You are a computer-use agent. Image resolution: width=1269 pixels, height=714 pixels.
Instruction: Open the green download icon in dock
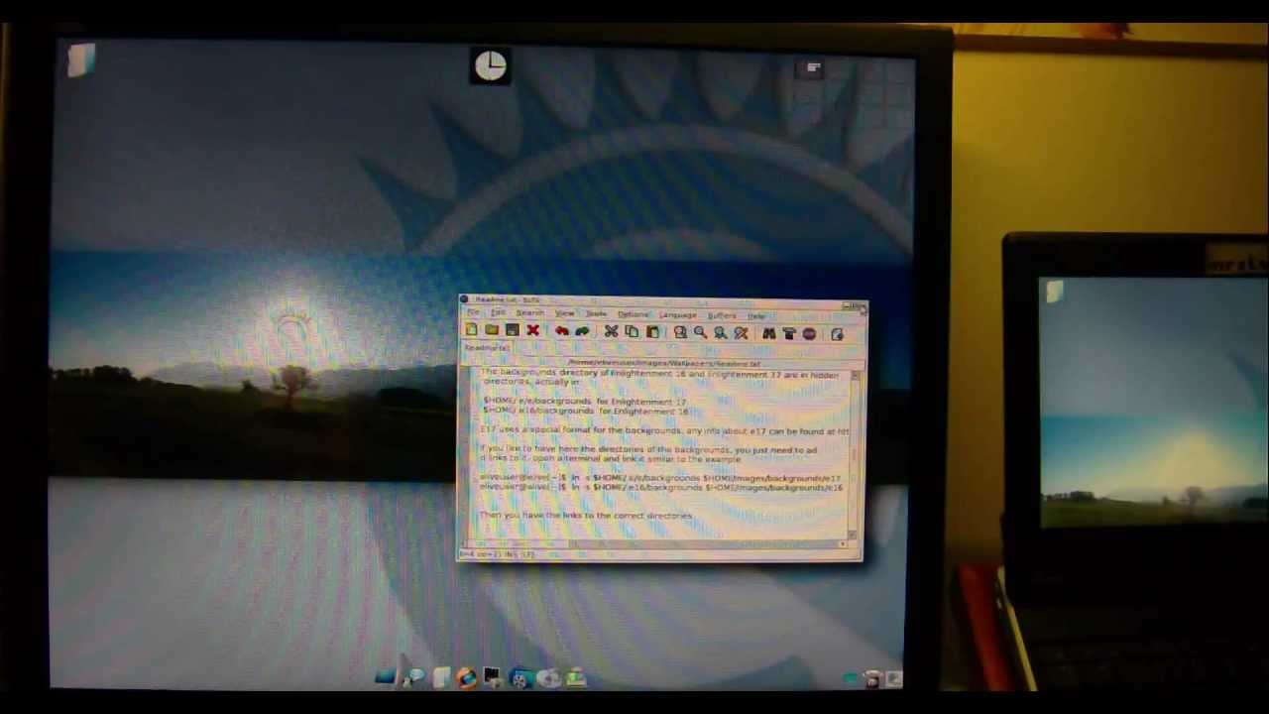575,678
